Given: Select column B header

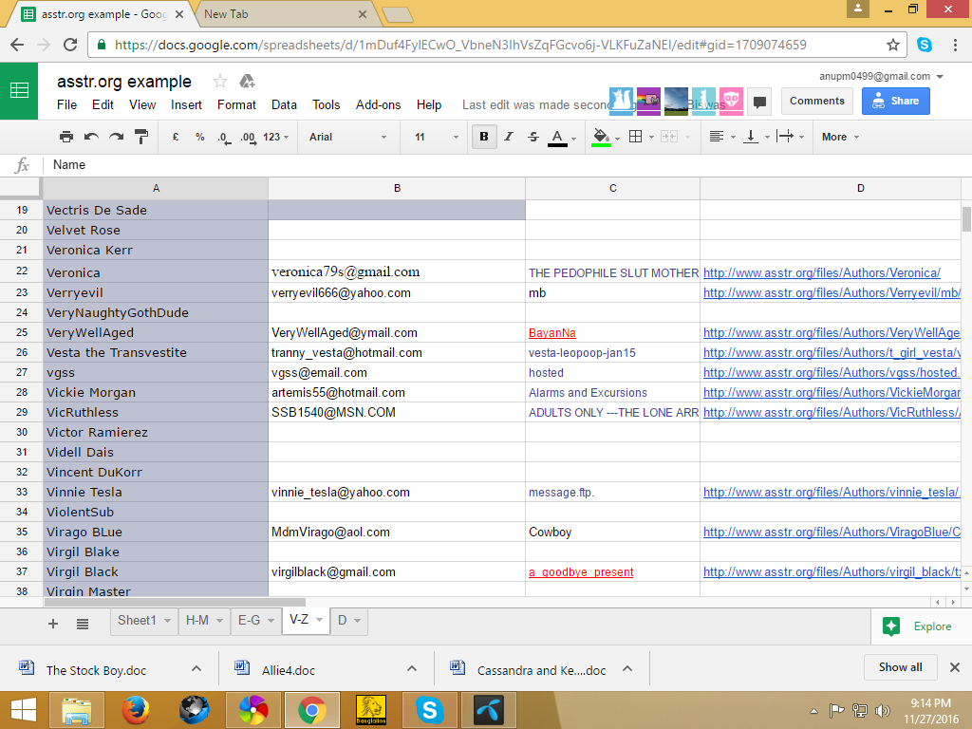Looking at the screenshot, I should point(397,188).
